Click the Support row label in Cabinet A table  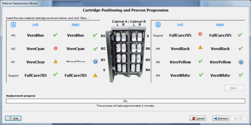click(x=13, y=76)
